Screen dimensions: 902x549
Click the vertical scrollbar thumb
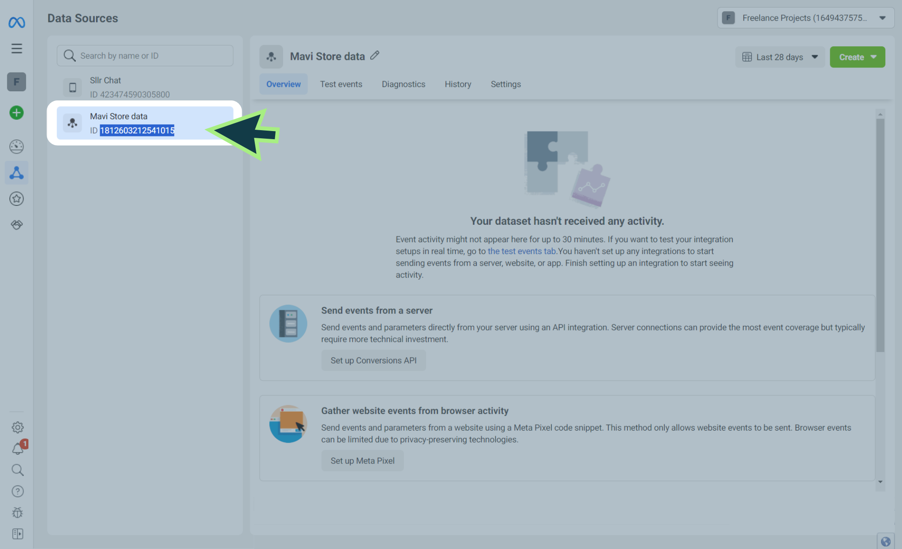(x=880, y=234)
